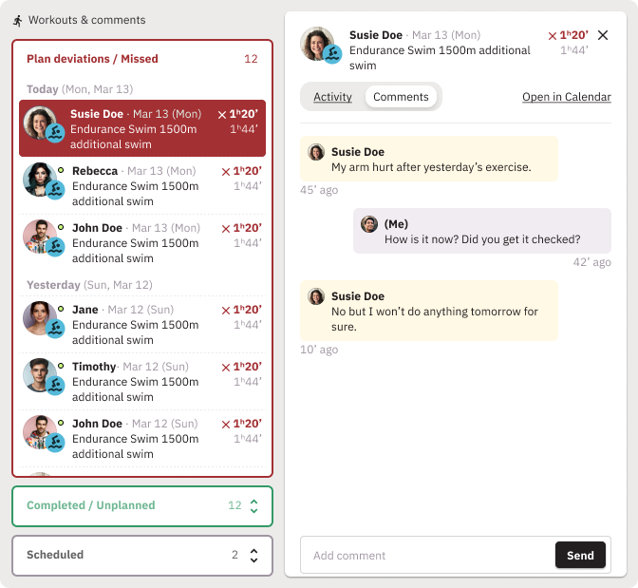Click the runner icon beside Workouts & comments
This screenshot has width=638, height=588.
click(17, 20)
